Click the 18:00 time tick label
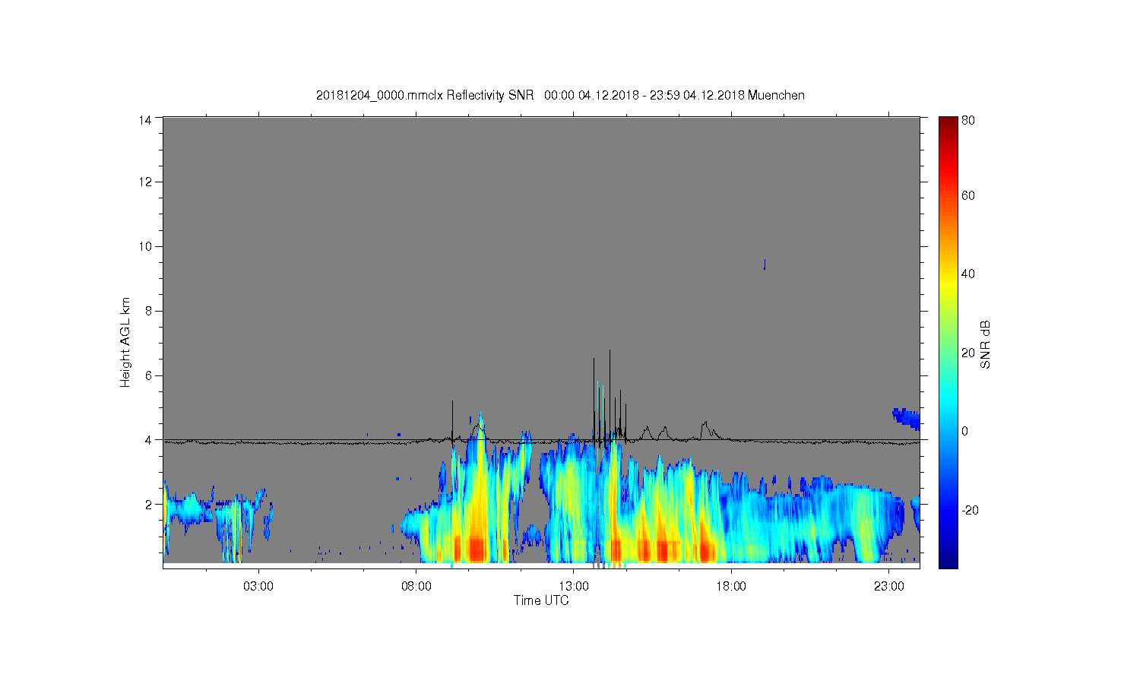This screenshot has height=684, width=1140. coord(731,586)
